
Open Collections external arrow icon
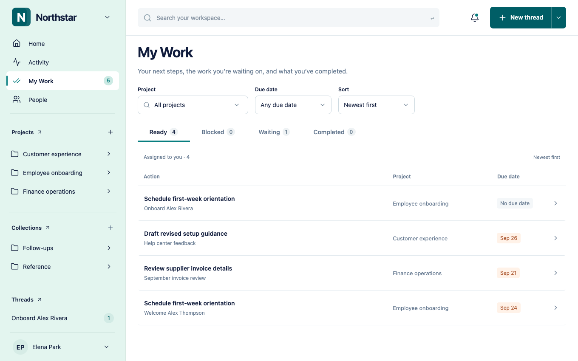pos(48,228)
